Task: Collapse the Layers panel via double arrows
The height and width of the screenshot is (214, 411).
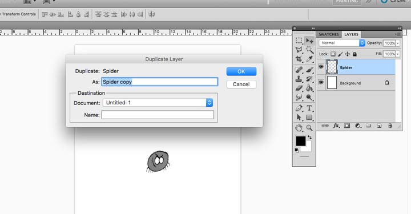Action: [400, 29]
